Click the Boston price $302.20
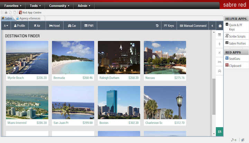This screenshot has height=143, width=249. pos(133,123)
